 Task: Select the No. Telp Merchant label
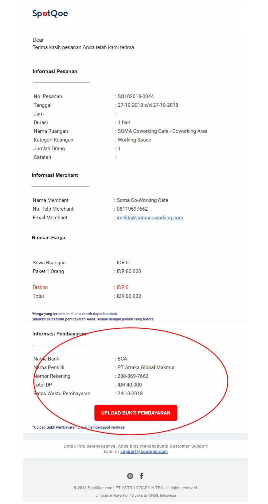point(53,209)
